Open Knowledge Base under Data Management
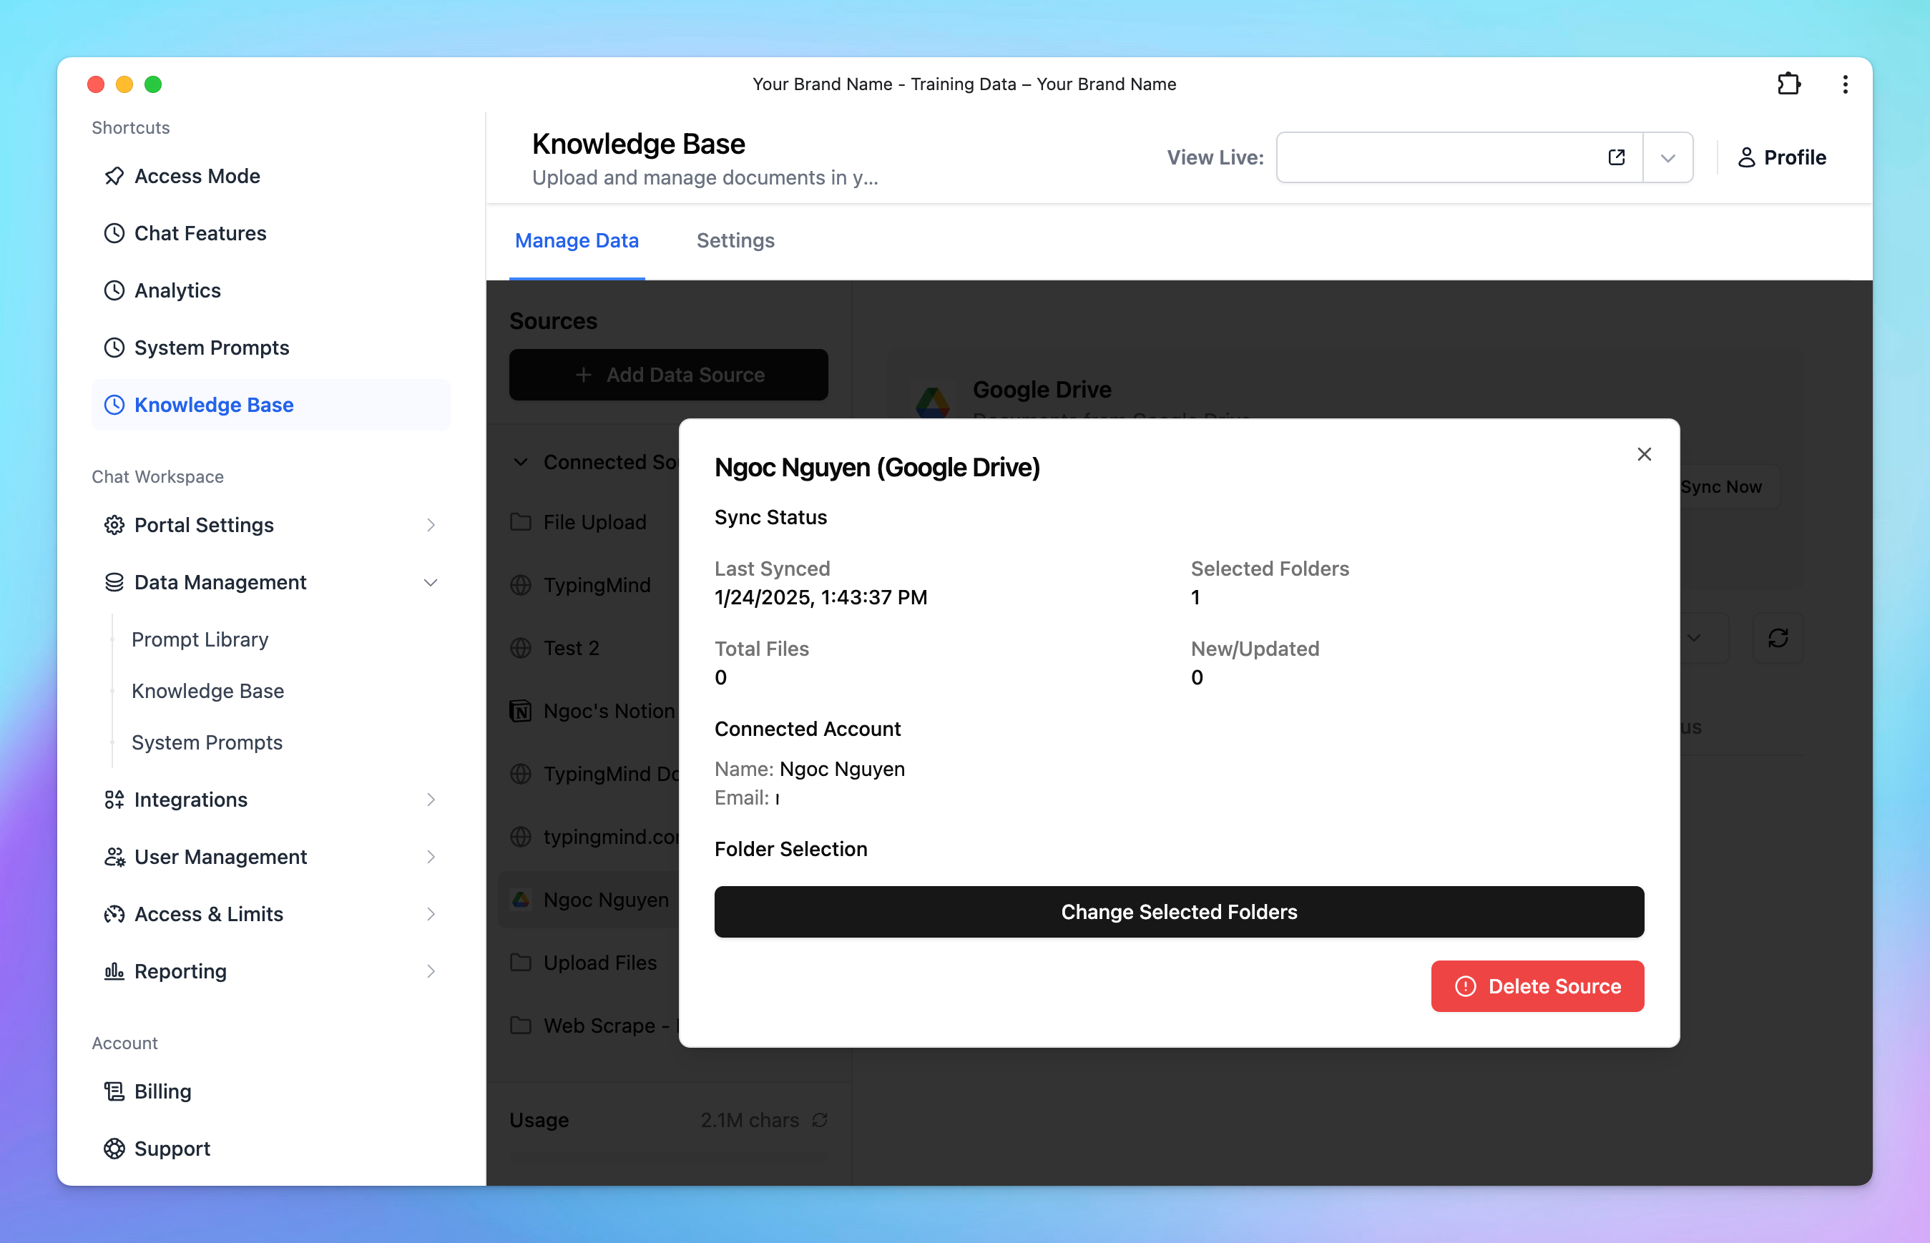The height and width of the screenshot is (1243, 1930). click(207, 691)
